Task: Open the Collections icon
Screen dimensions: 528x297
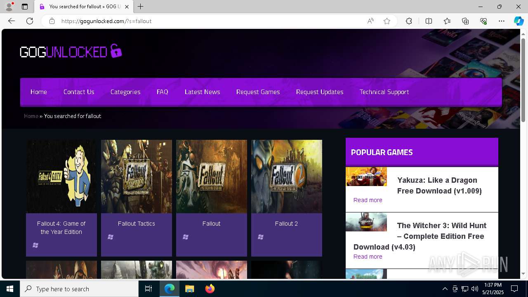Action: pos(465,21)
